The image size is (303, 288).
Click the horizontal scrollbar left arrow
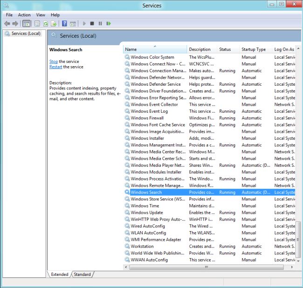pyautogui.click(x=126, y=267)
